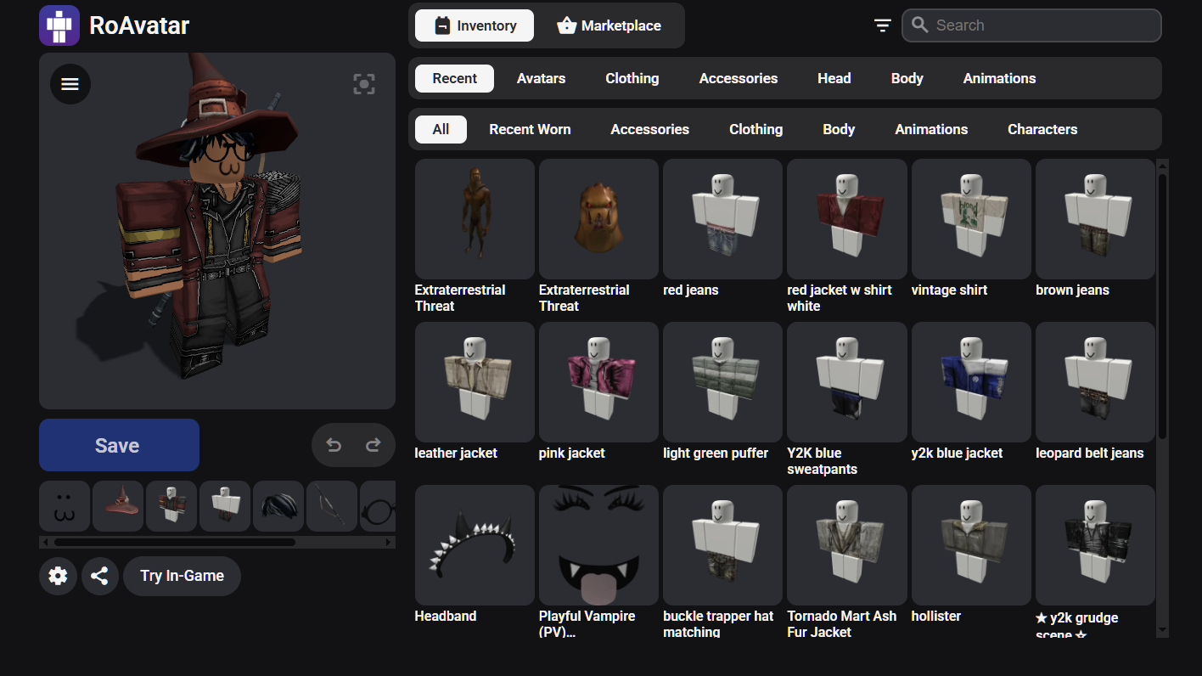Equip buckle trapper hat matching item
Viewport: 1202px width, 676px height.
pyautogui.click(x=722, y=545)
